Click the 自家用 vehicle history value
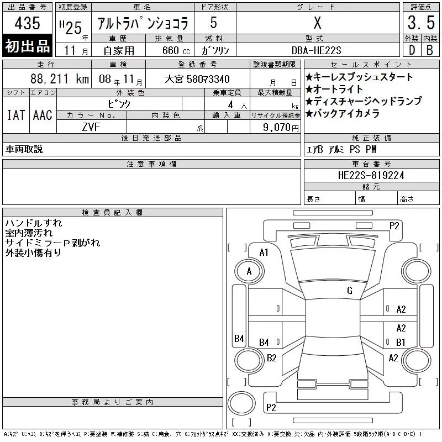The image size is (442, 442). click(119, 51)
